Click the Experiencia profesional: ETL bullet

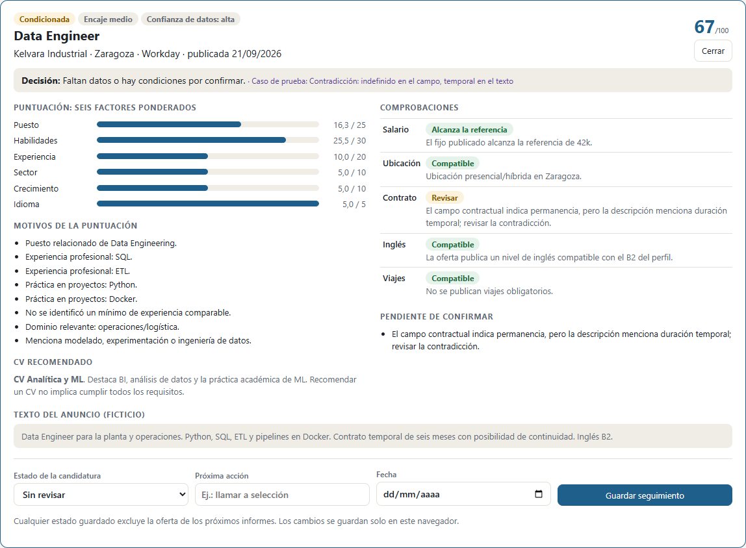(77, 271)
